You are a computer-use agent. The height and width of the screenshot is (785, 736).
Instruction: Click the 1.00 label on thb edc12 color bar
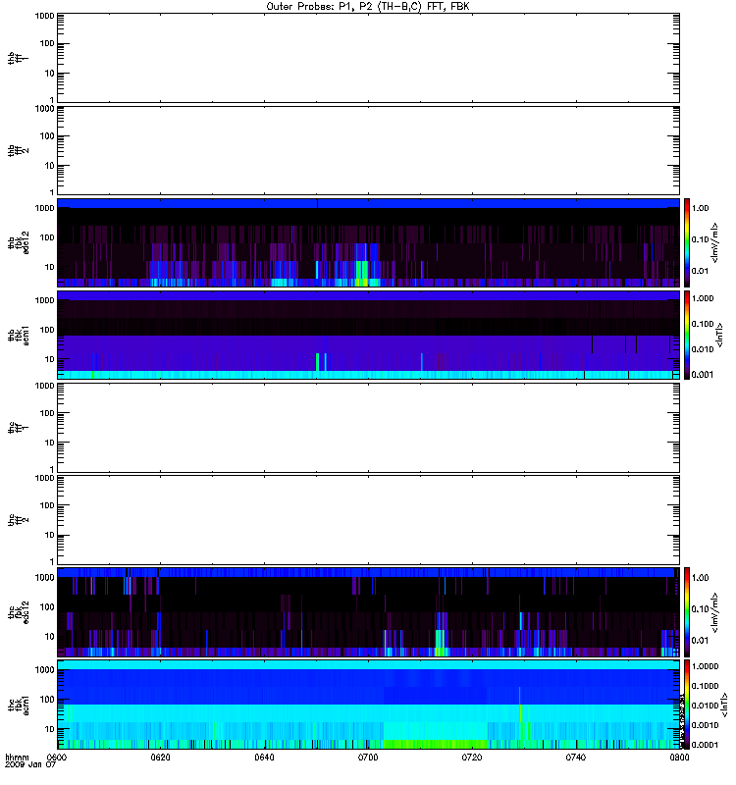pyautogui.click(x=700, y=208)
